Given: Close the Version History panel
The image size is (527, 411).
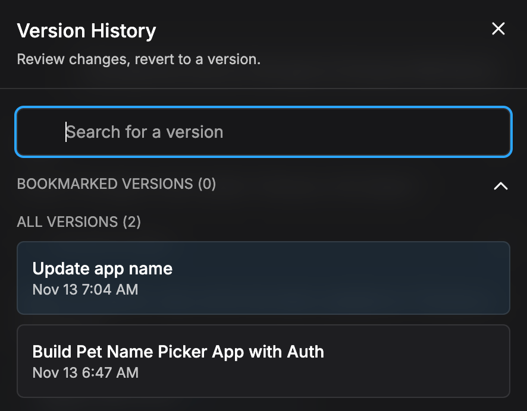Looking at the screenshot, I should (498, 29).
